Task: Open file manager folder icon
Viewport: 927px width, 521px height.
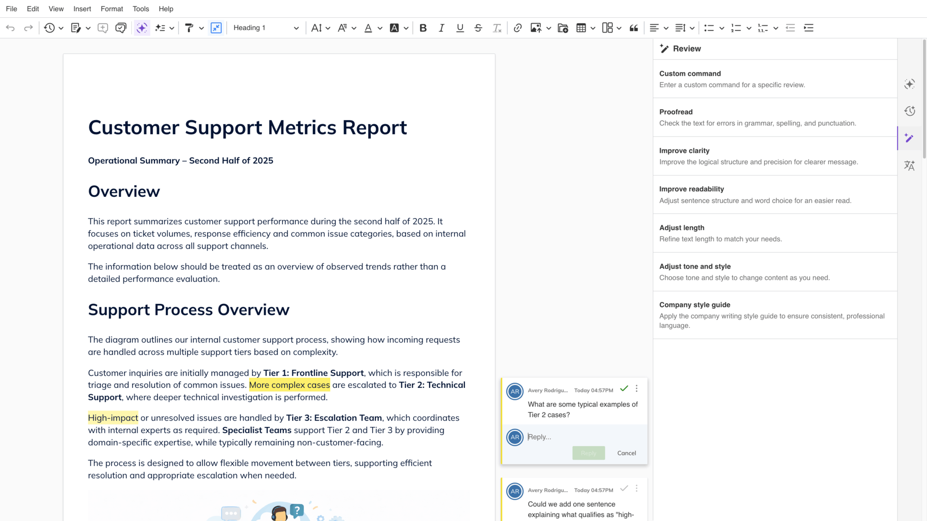Action: coord(562,28)
